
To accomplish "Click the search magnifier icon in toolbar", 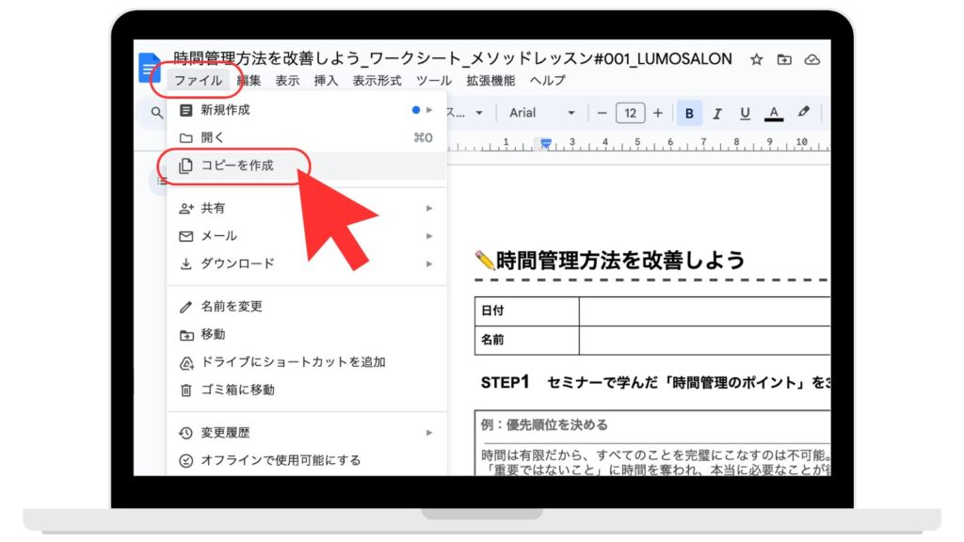I will [x=157, y=113].
